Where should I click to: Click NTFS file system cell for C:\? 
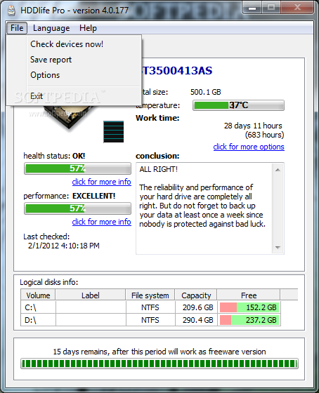pyautogui.click(x=150, y=307)
